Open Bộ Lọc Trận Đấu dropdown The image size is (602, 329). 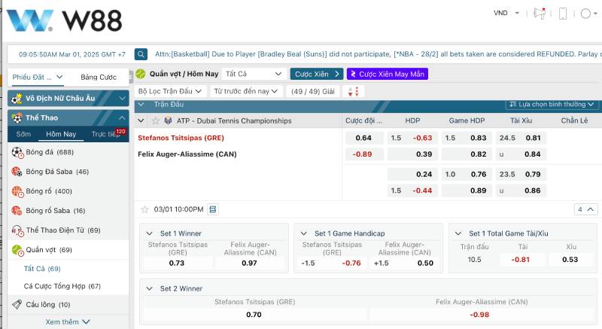(x=170, y=91)
